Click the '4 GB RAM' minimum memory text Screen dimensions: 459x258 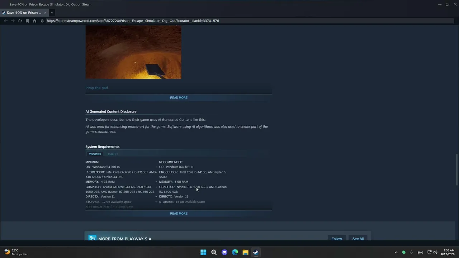(108, 182)
